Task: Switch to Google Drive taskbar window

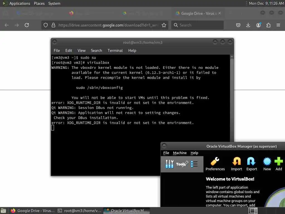Action: [33, 211]
